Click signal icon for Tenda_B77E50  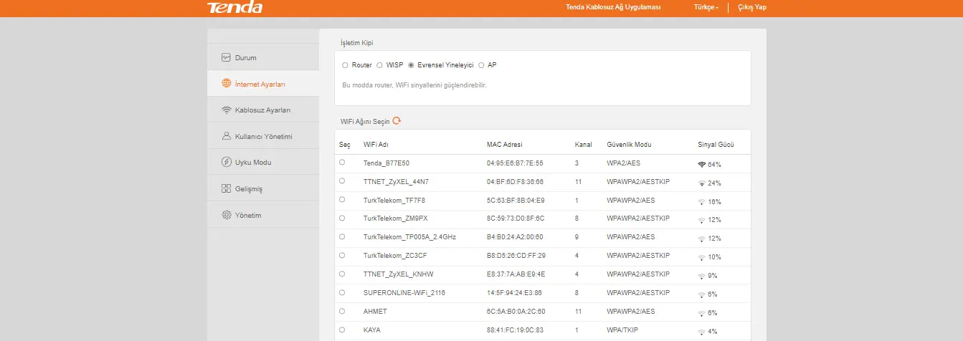(x=702, y=164)
